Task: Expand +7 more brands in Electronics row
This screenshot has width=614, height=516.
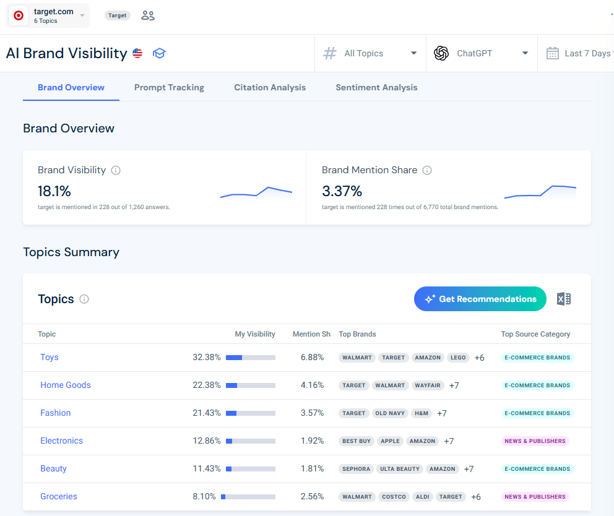Action: [x=449, y=441]
